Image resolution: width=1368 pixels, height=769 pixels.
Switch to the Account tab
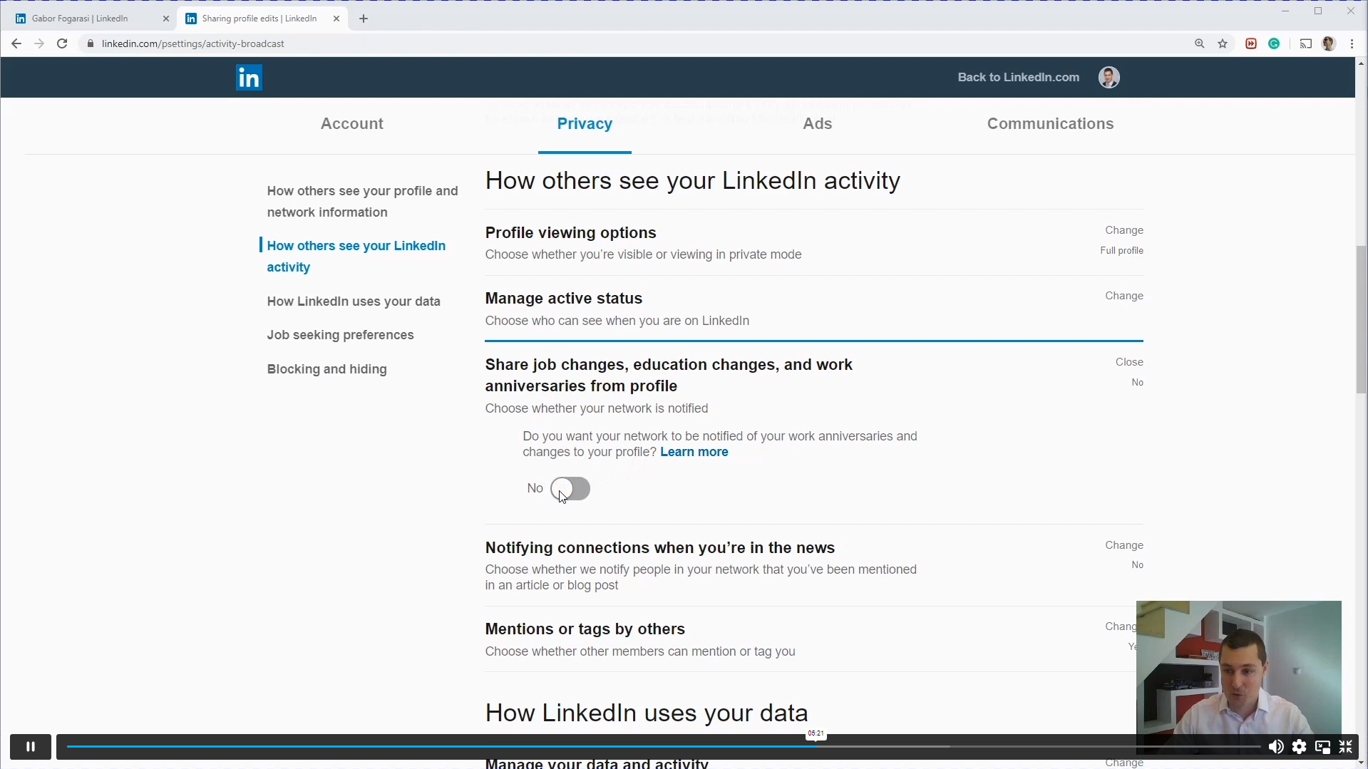351,123
